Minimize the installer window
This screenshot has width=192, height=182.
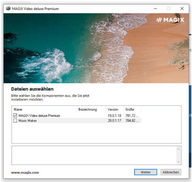pyautogui.click(x=155, y=9)
